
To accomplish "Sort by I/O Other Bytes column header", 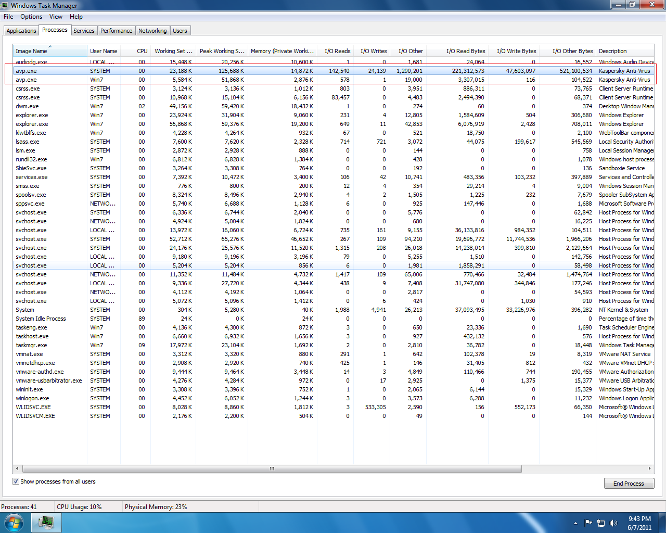I will pos(567,51).
